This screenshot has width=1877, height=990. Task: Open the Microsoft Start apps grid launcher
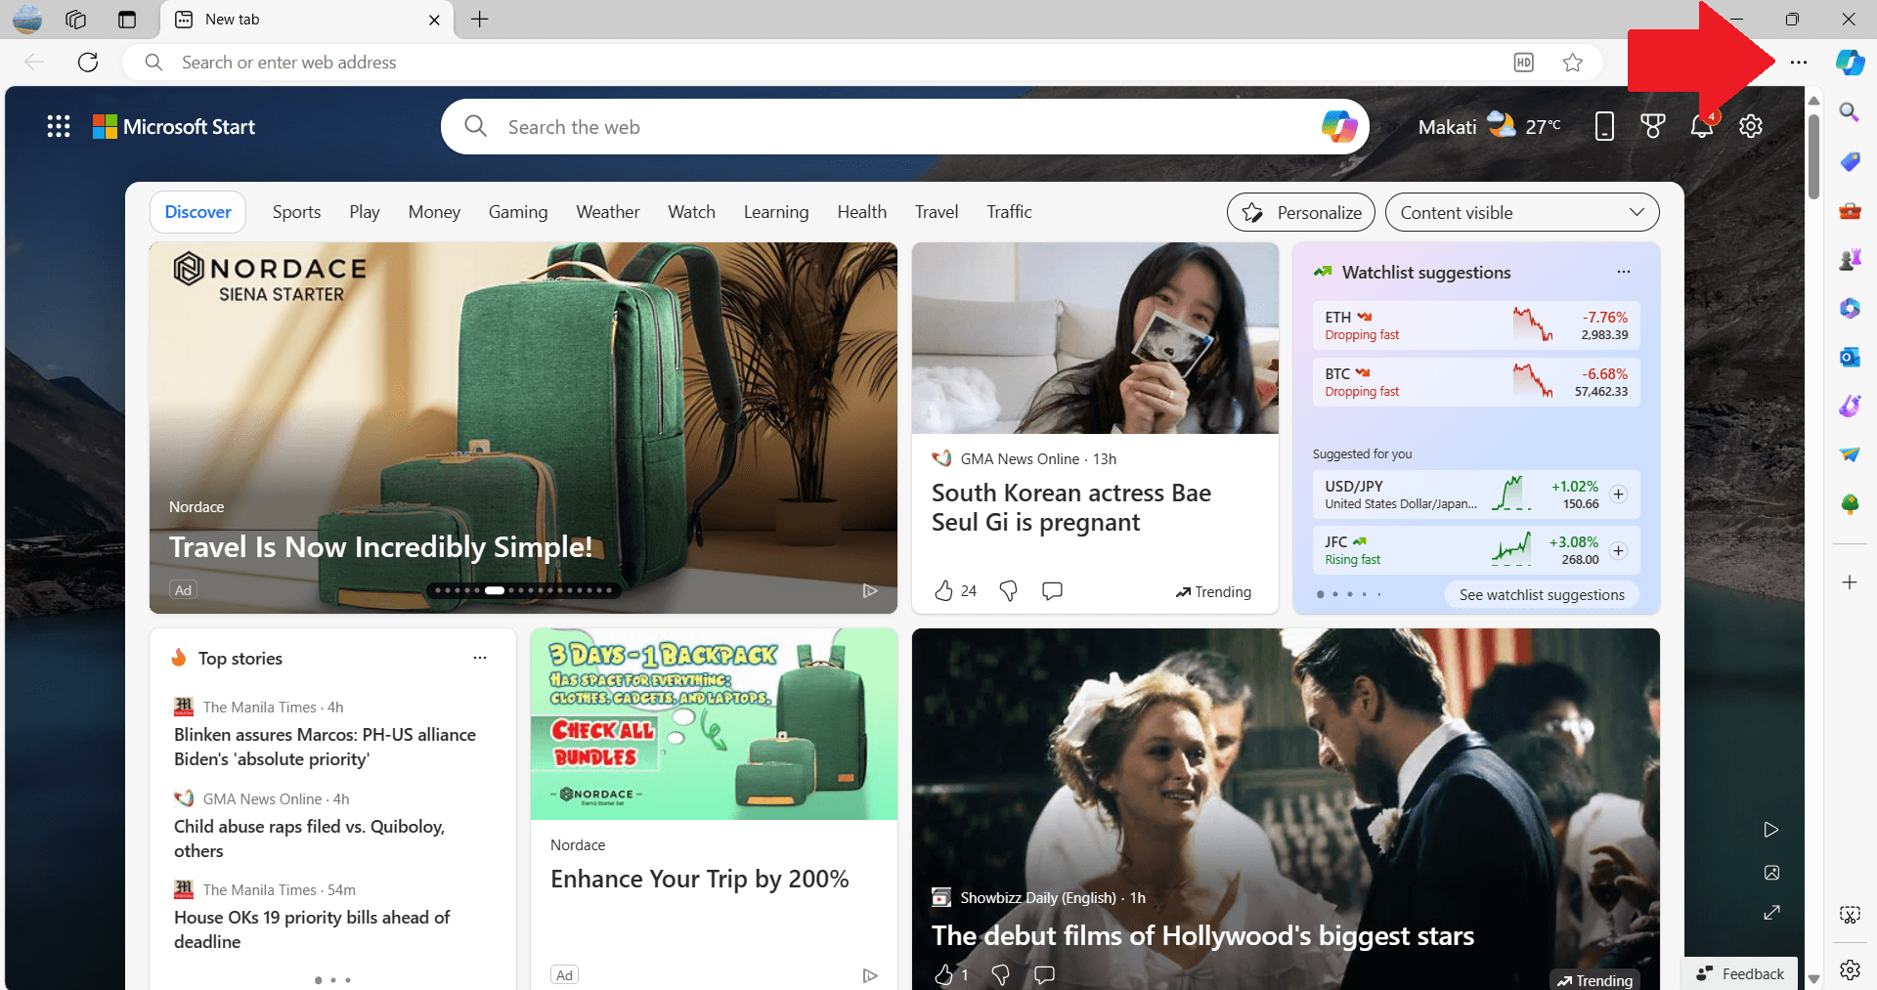[x=59, y=126]
